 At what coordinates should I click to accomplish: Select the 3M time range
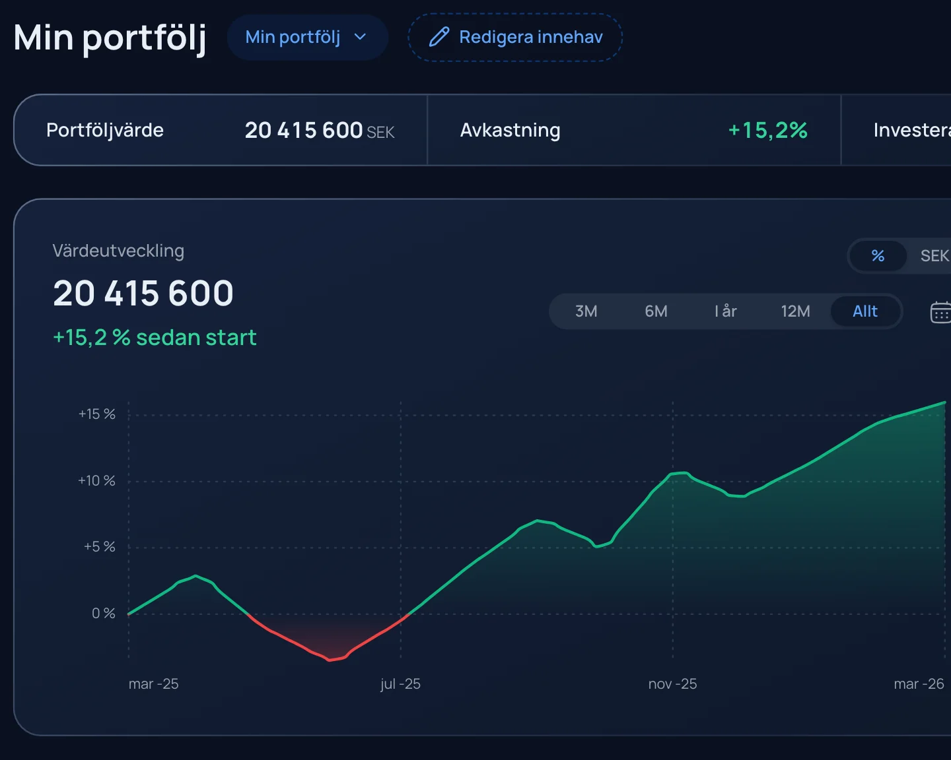(586, 311)
